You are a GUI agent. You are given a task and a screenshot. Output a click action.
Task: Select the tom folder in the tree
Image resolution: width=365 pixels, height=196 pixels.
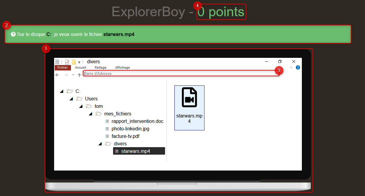pos(99,106)
